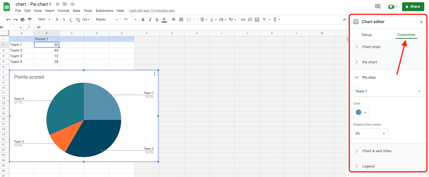The height and width of the screenshot is (177, 429).
Task: Open vertical align dropdown
Action: (213, 20)
